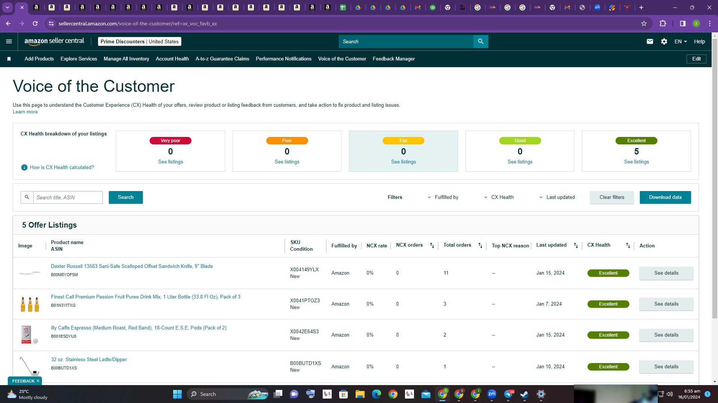This screenshot has width=718, height=403.
Task: Open the illy Caffe Espresso product link
Action: coord(139,328)
